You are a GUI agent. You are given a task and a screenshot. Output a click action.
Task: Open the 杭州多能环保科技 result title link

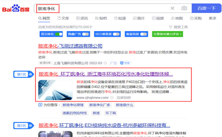pyautogui.click(x=104, y=125)
